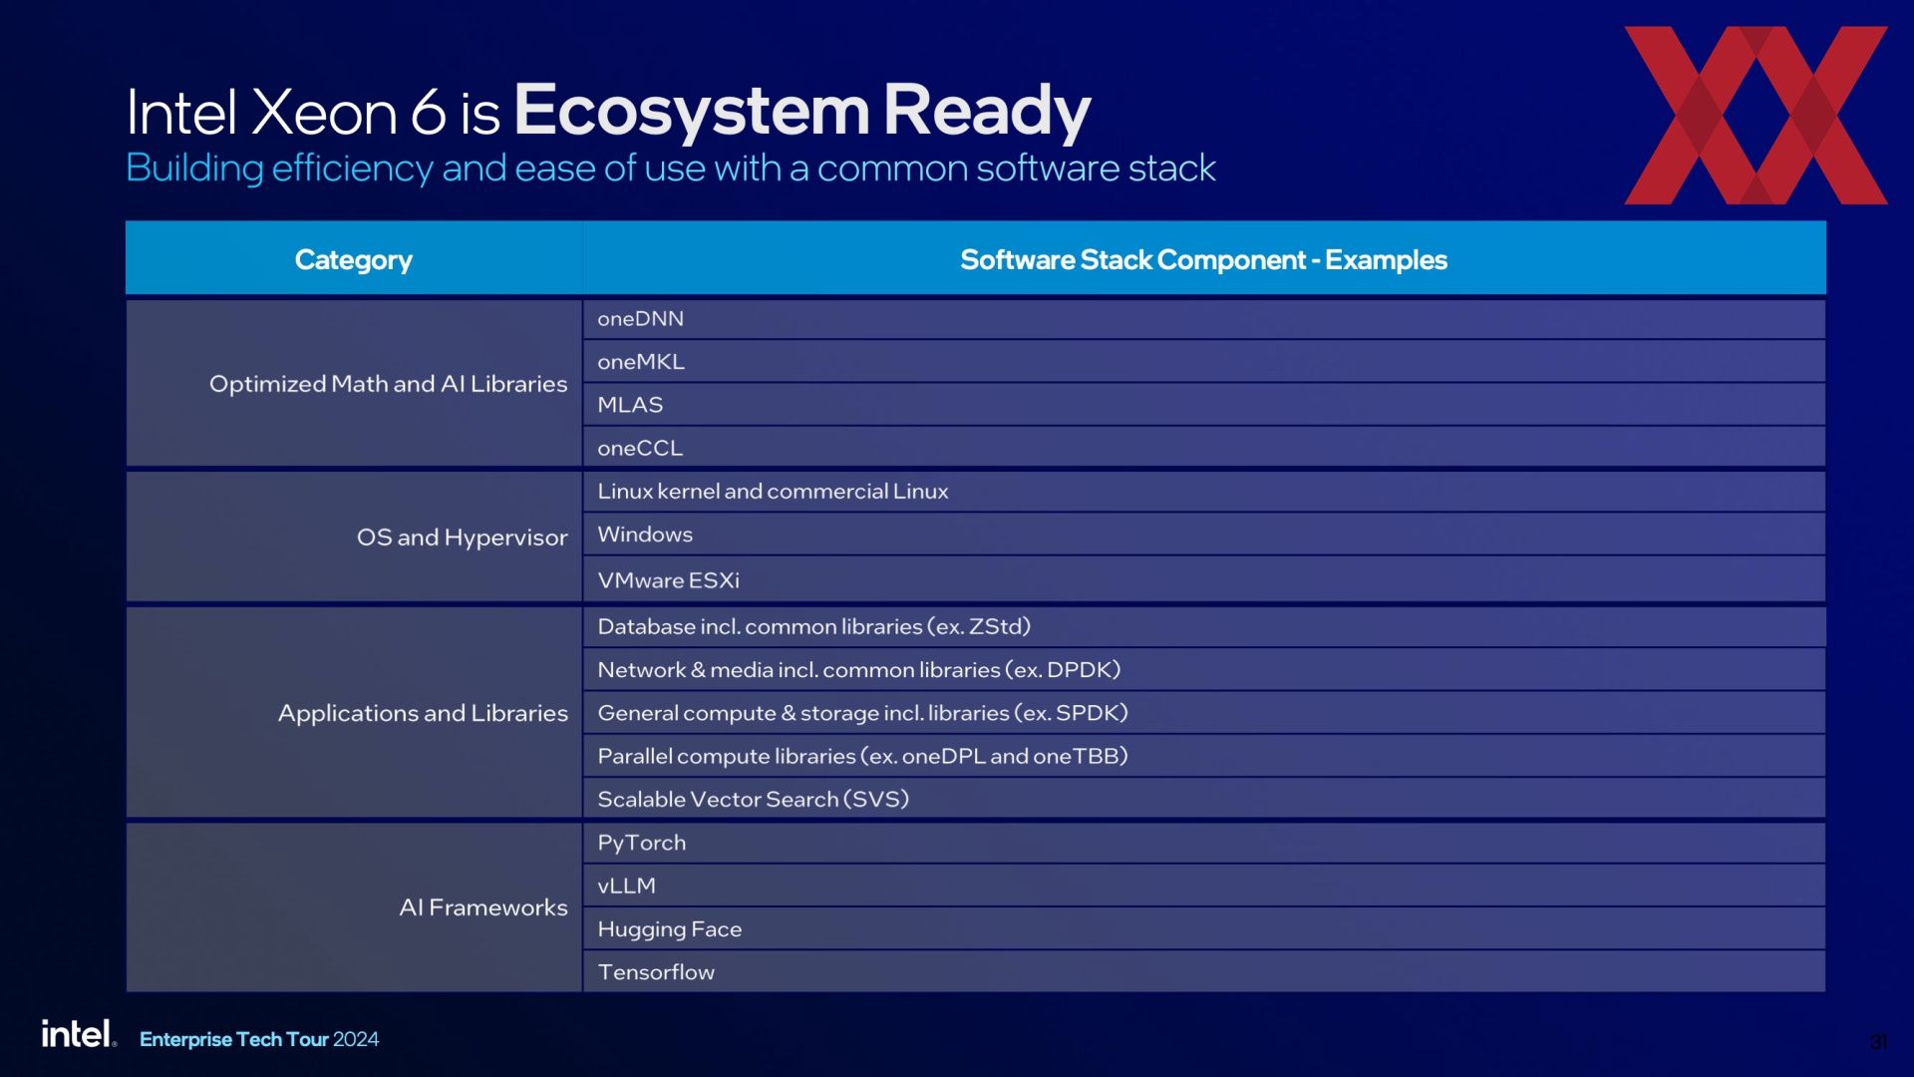Click the 'Tensorflow' row

(1204, 971)
